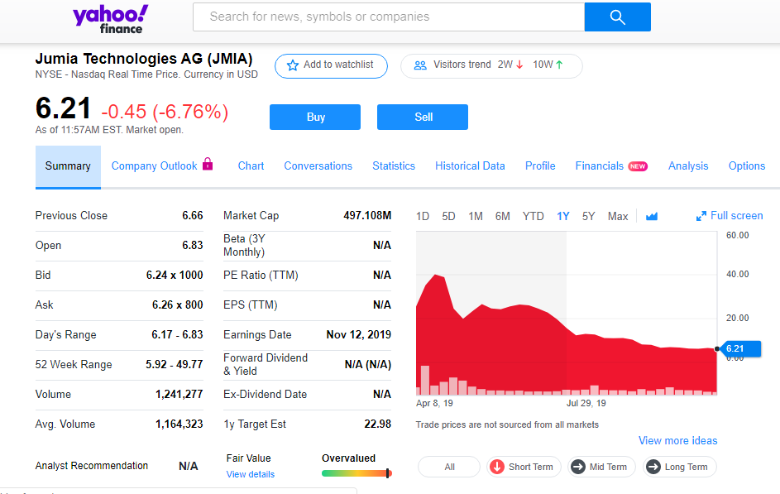Screen dimensions: 780x494
Task: Click the Visitors trend people icon
Action: tap(420, 65)
